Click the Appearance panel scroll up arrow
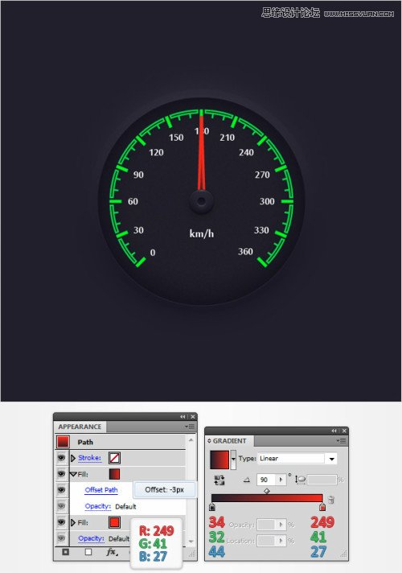Screen dimensions: 402x573 pyautogui.click(x=191, y=440)
